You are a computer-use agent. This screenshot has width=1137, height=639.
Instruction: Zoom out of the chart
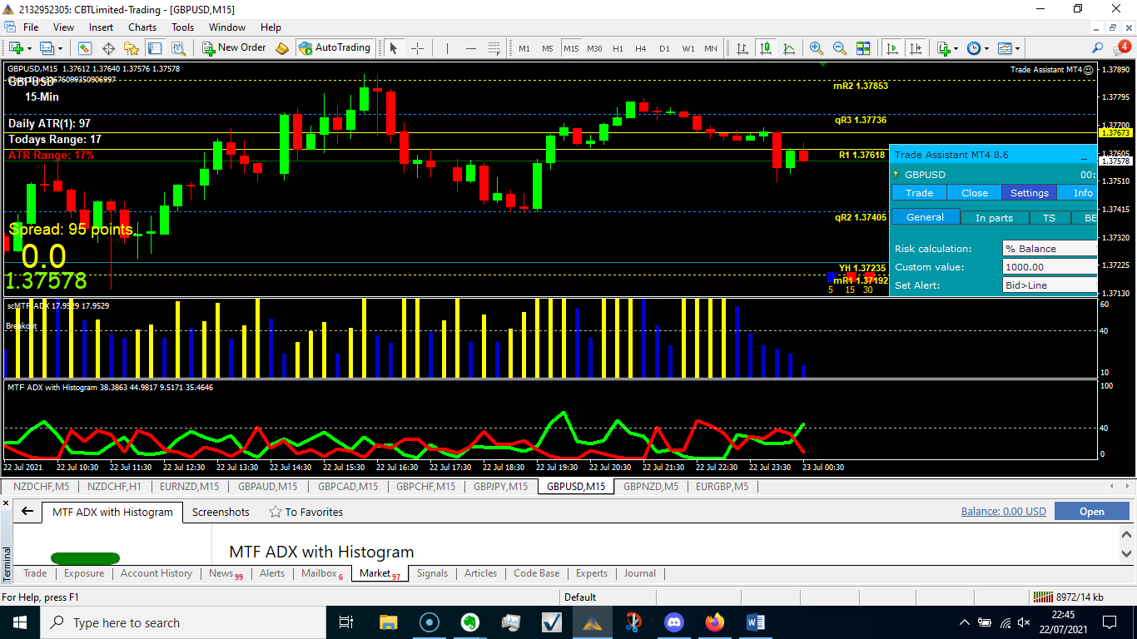pyautogui.click(x=840, y=48)
